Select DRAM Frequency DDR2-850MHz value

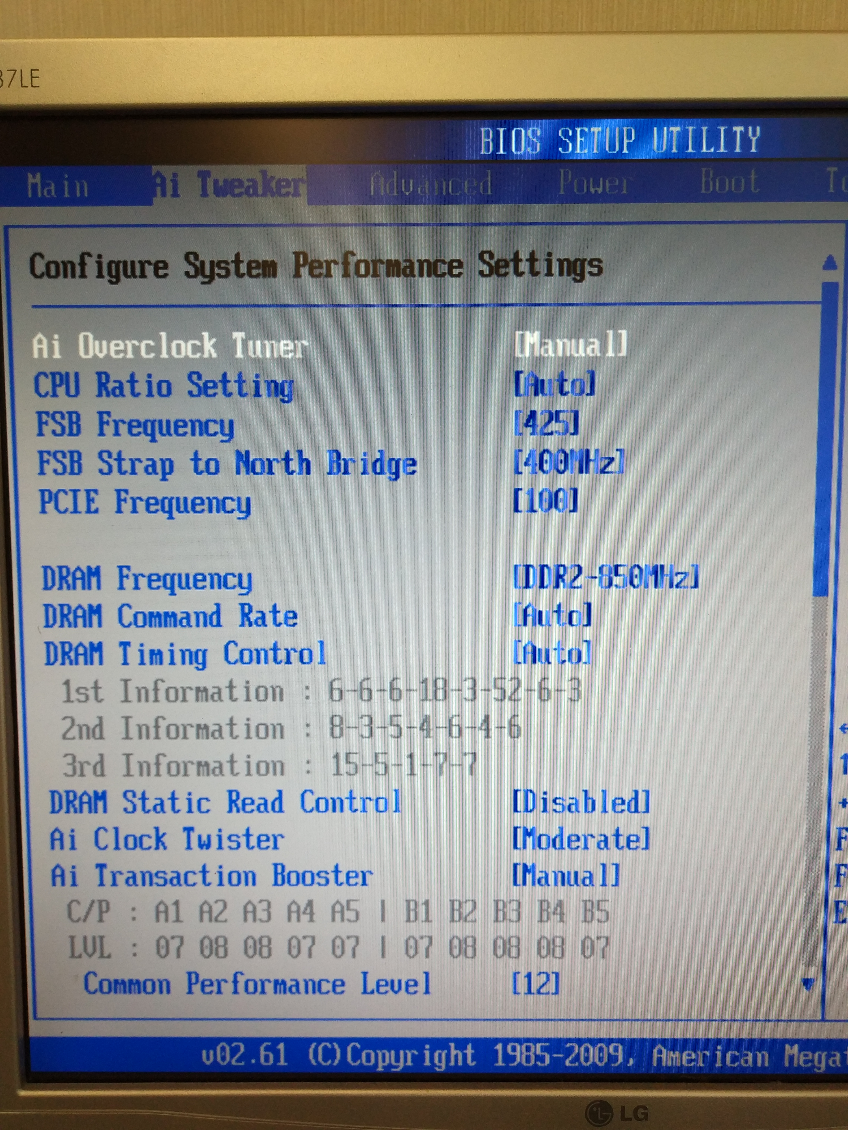pyautogui.click(x=606, y=577)
